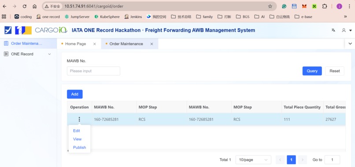The image size is (355, 167).
Task: Click the Query button
Action: [x=312, y=71]
